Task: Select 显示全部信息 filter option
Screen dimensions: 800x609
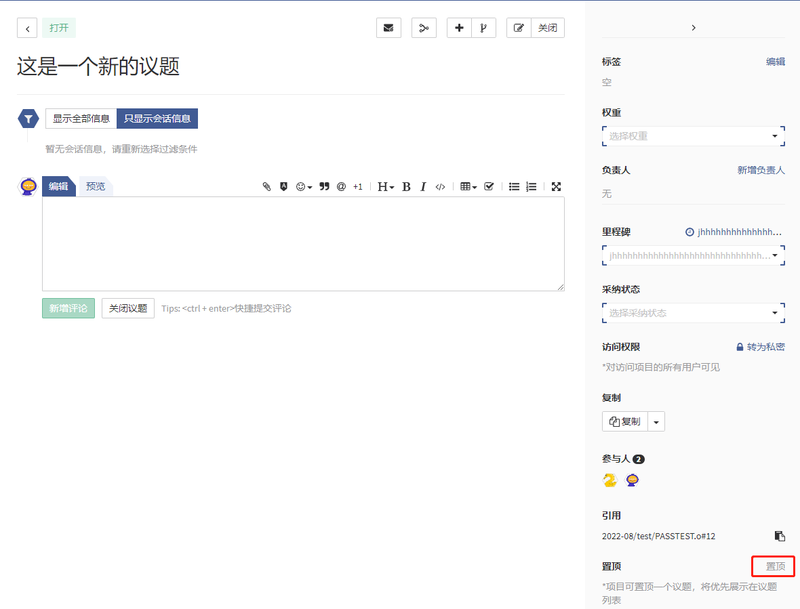Action: (81, 119)
